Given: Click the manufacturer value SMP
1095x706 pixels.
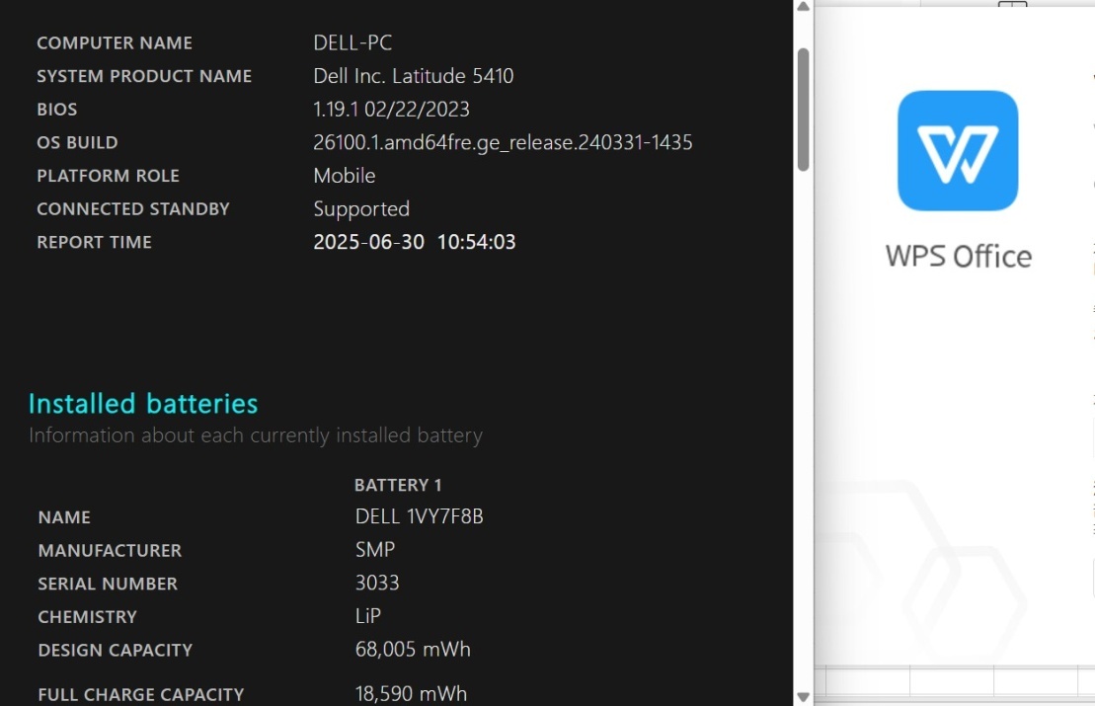Looking at the screenshot, I should (x=375, y=550).
